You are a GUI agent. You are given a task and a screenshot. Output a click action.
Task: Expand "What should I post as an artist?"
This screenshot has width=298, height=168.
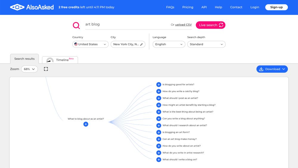[x=159, y=98]
